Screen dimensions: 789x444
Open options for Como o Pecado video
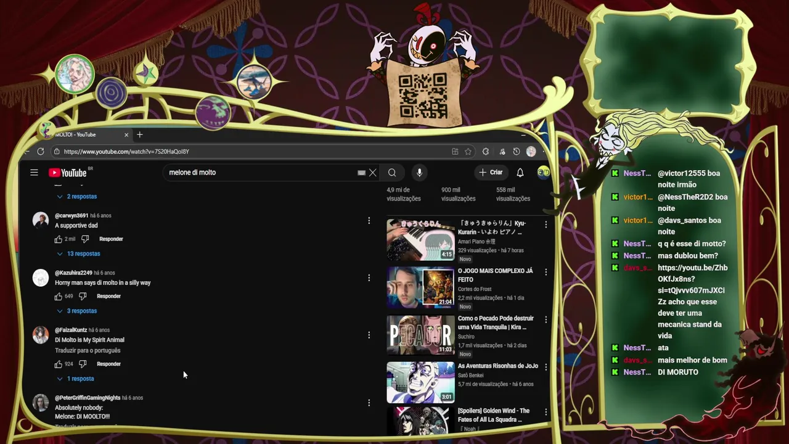coord(546,319)
